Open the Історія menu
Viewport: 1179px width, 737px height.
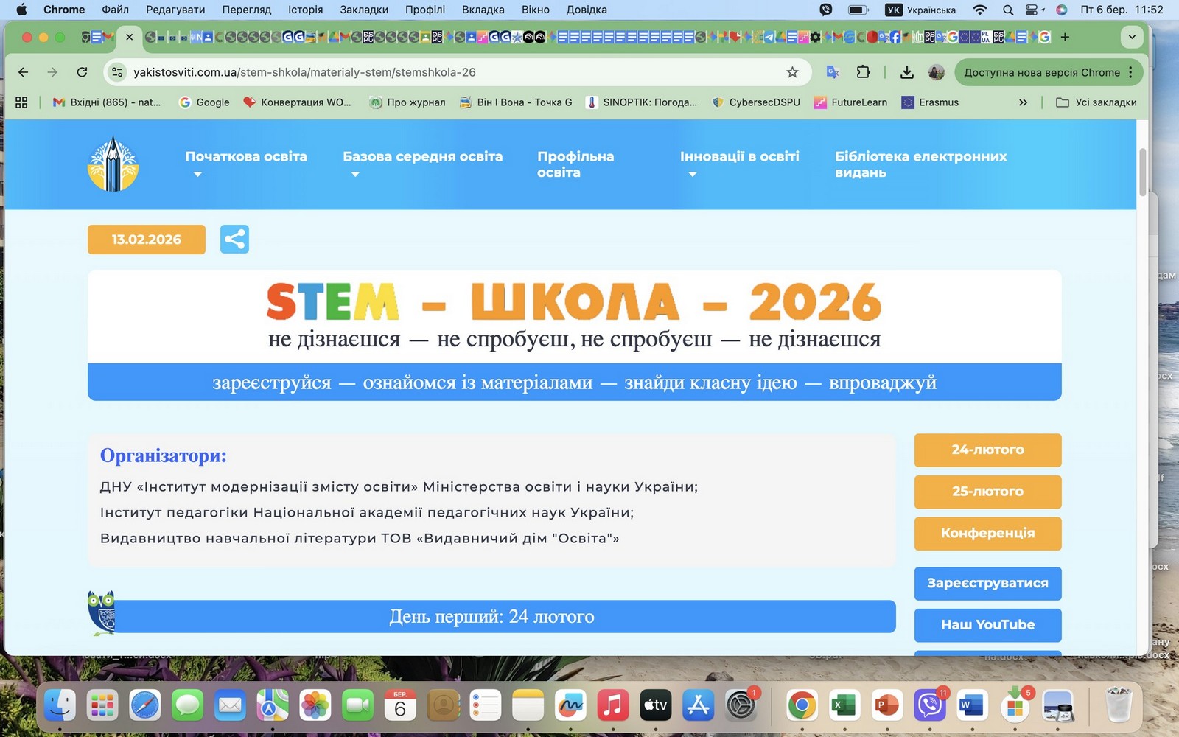pos(305,10)
